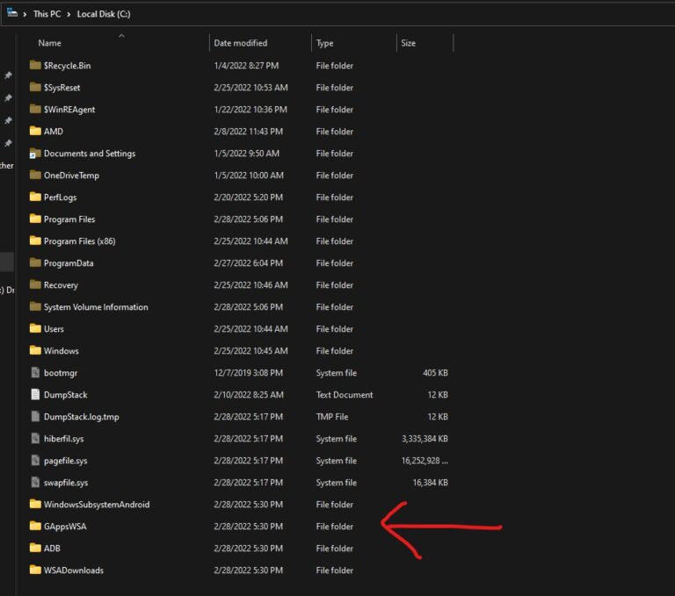This screenshot has height=596, width=675.
Task: Sort files by the Name column header
Action: point(49,43)
